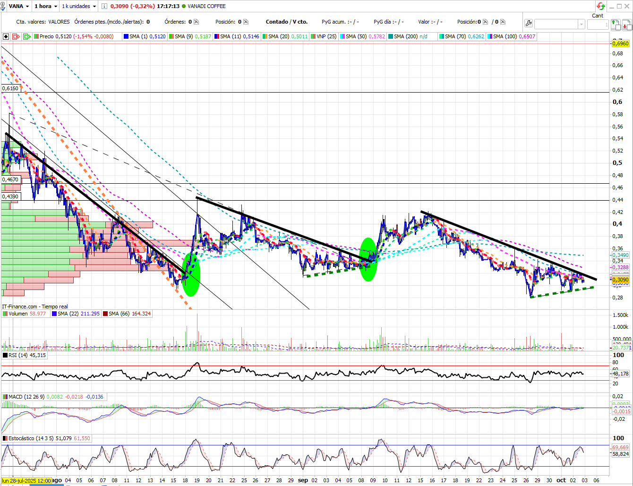Click the blue SMA (1) color swatch

(126, 36)
